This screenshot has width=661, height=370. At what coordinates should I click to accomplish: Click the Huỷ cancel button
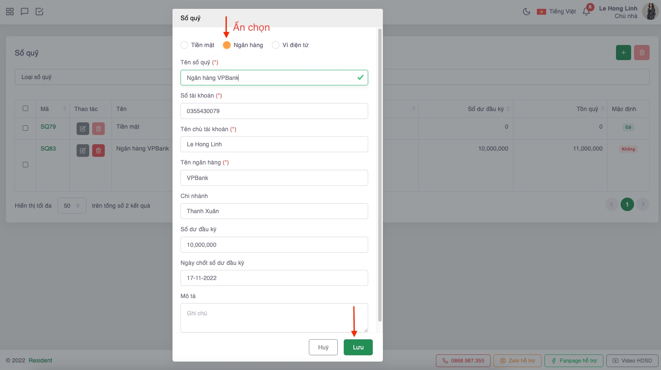(x=323, y=347)
